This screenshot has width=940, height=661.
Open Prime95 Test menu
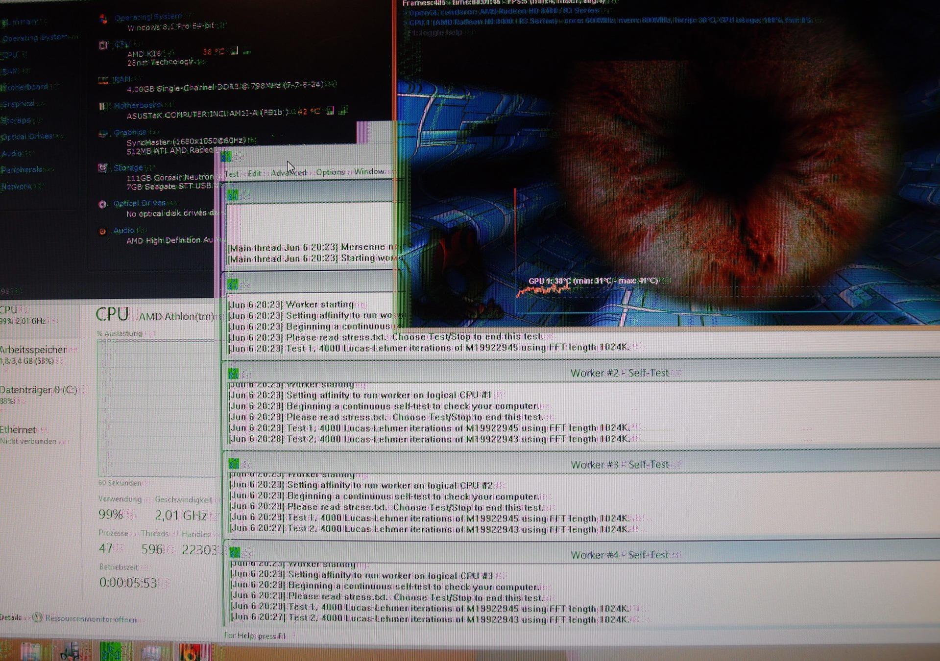click(x=232, y=173)
